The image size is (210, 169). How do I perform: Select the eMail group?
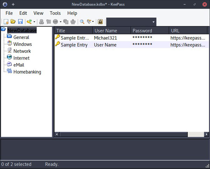(19, 65)
